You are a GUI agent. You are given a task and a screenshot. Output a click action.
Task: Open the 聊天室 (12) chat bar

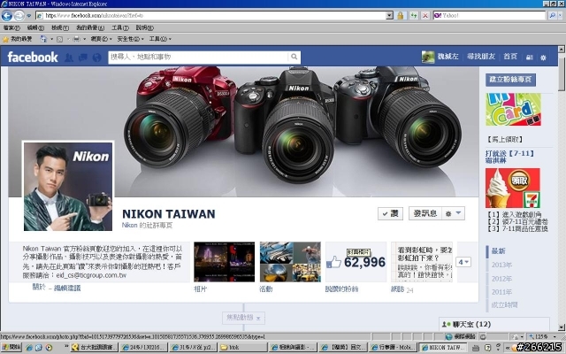[x=494, y=325]
